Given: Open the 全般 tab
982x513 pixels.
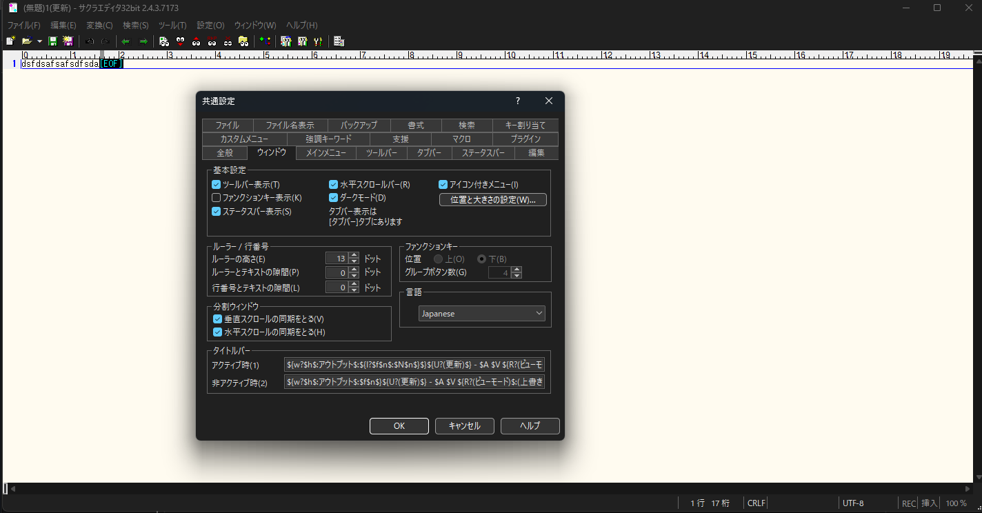Looking at the screenshot, I should pyautogui.click(x=225, y=153).
